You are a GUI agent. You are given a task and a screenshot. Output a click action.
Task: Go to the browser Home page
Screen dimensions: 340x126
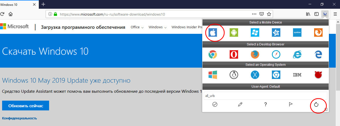pyautogui.click(x=11, y=14)
